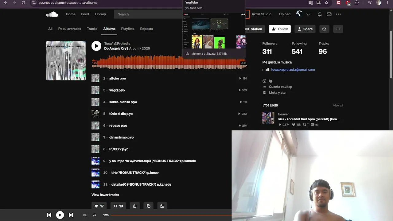Switch to the Popular tracks tab

[70, 29]
